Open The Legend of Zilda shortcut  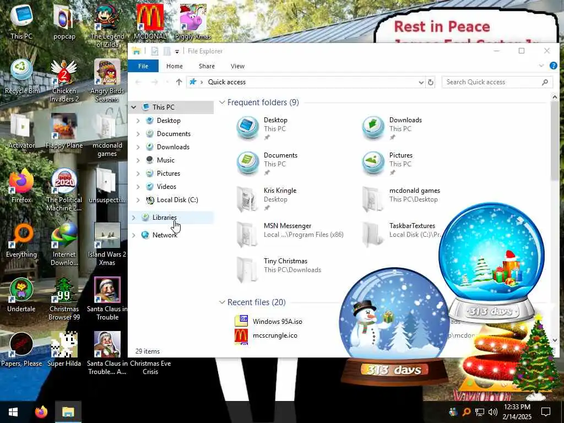[x=107, y=26]
